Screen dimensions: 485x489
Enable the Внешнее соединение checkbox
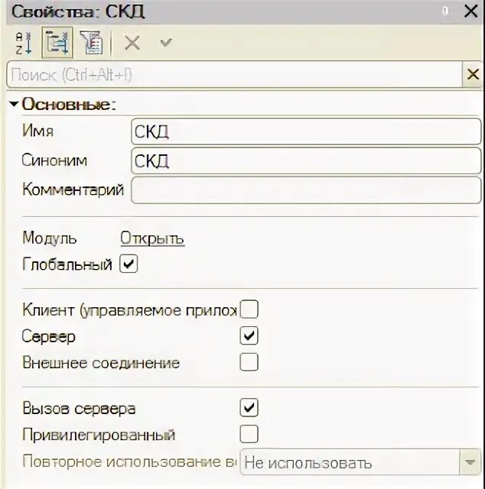(249, 362)
